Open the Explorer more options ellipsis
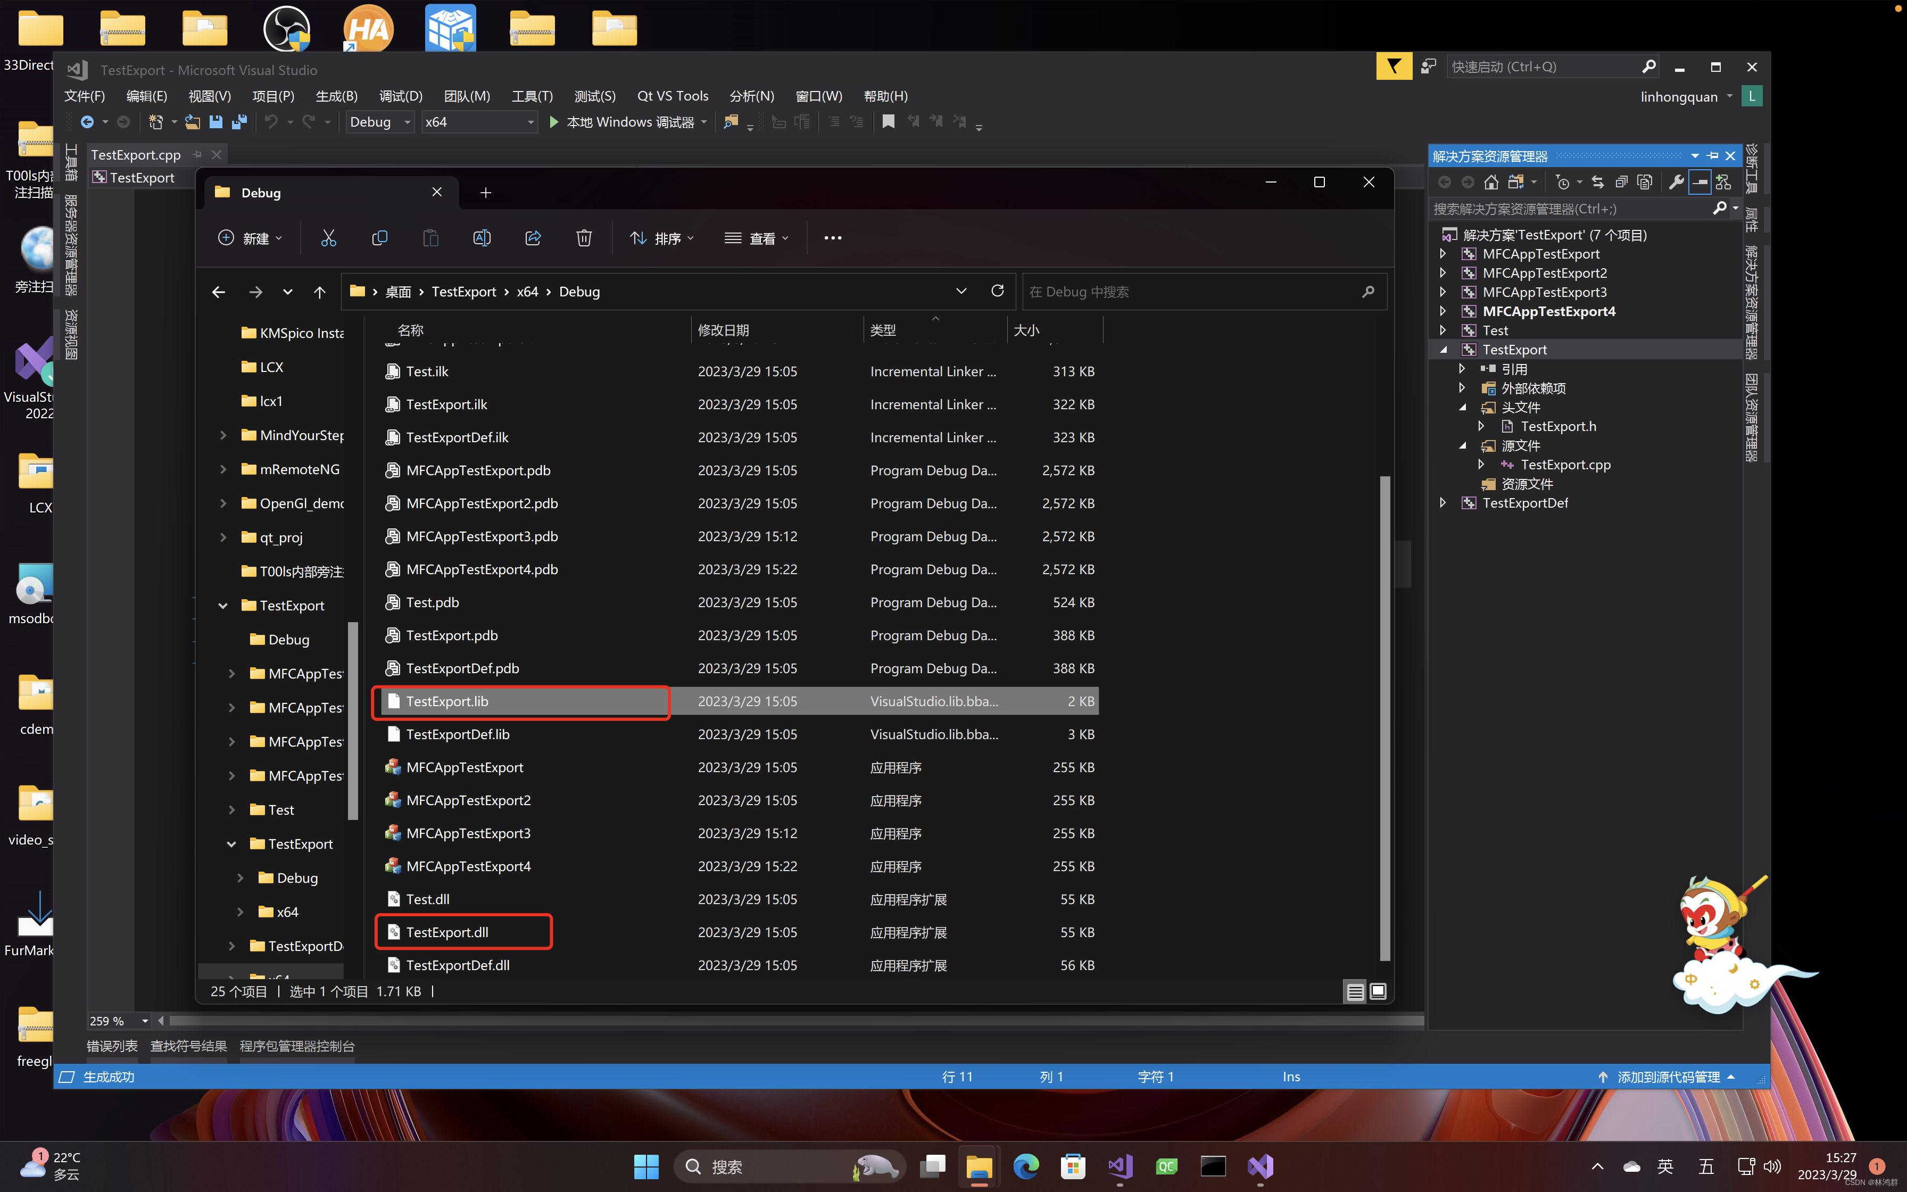Image resolution: width=1907 pixels, height=1192 pixels. pos(833,238)
